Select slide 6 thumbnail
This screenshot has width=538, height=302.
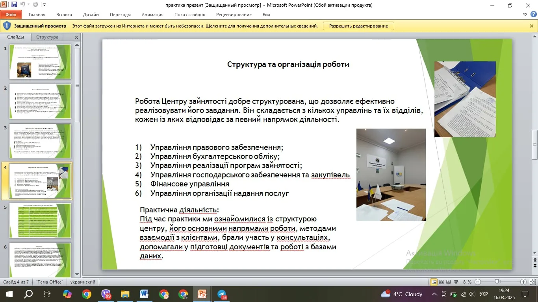40,260
